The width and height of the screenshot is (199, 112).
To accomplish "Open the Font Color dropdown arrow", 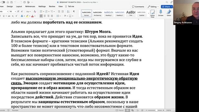I will [35, 16].
